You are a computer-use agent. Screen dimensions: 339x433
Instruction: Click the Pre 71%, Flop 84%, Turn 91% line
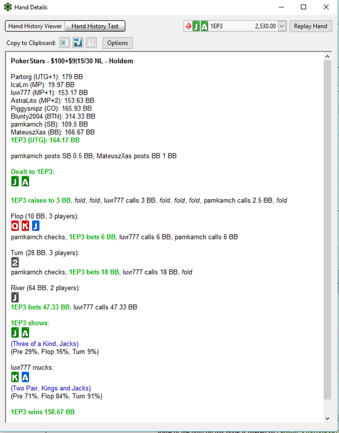tap(57, 397)
